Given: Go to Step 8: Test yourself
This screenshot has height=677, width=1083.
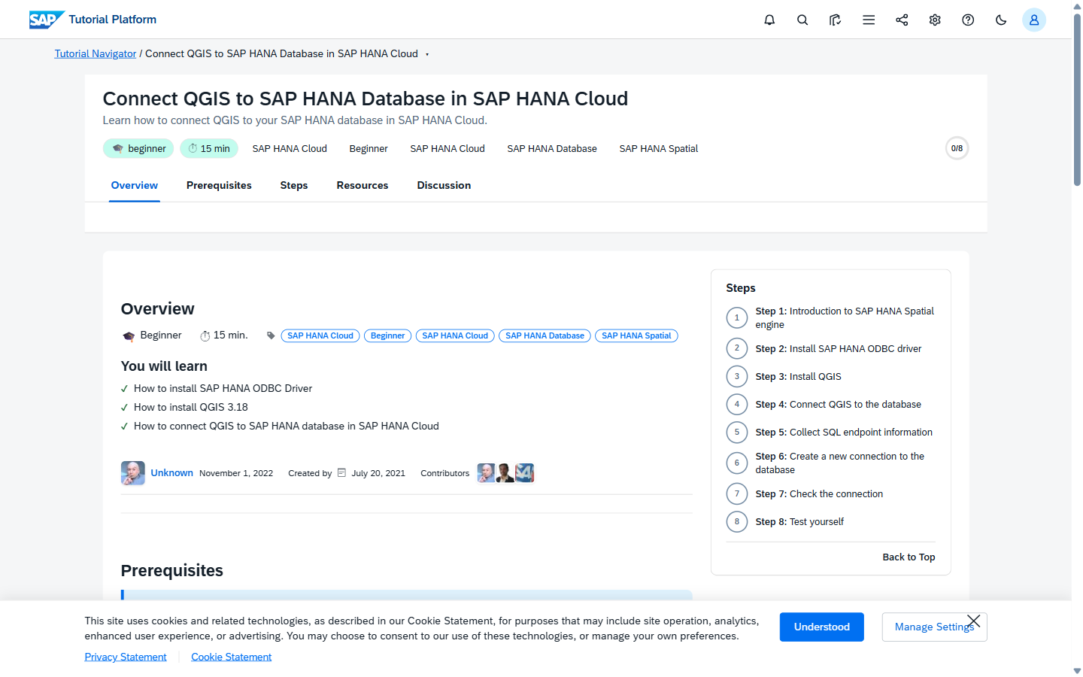Looking at the screenshot, I should (x=799, y=521).
